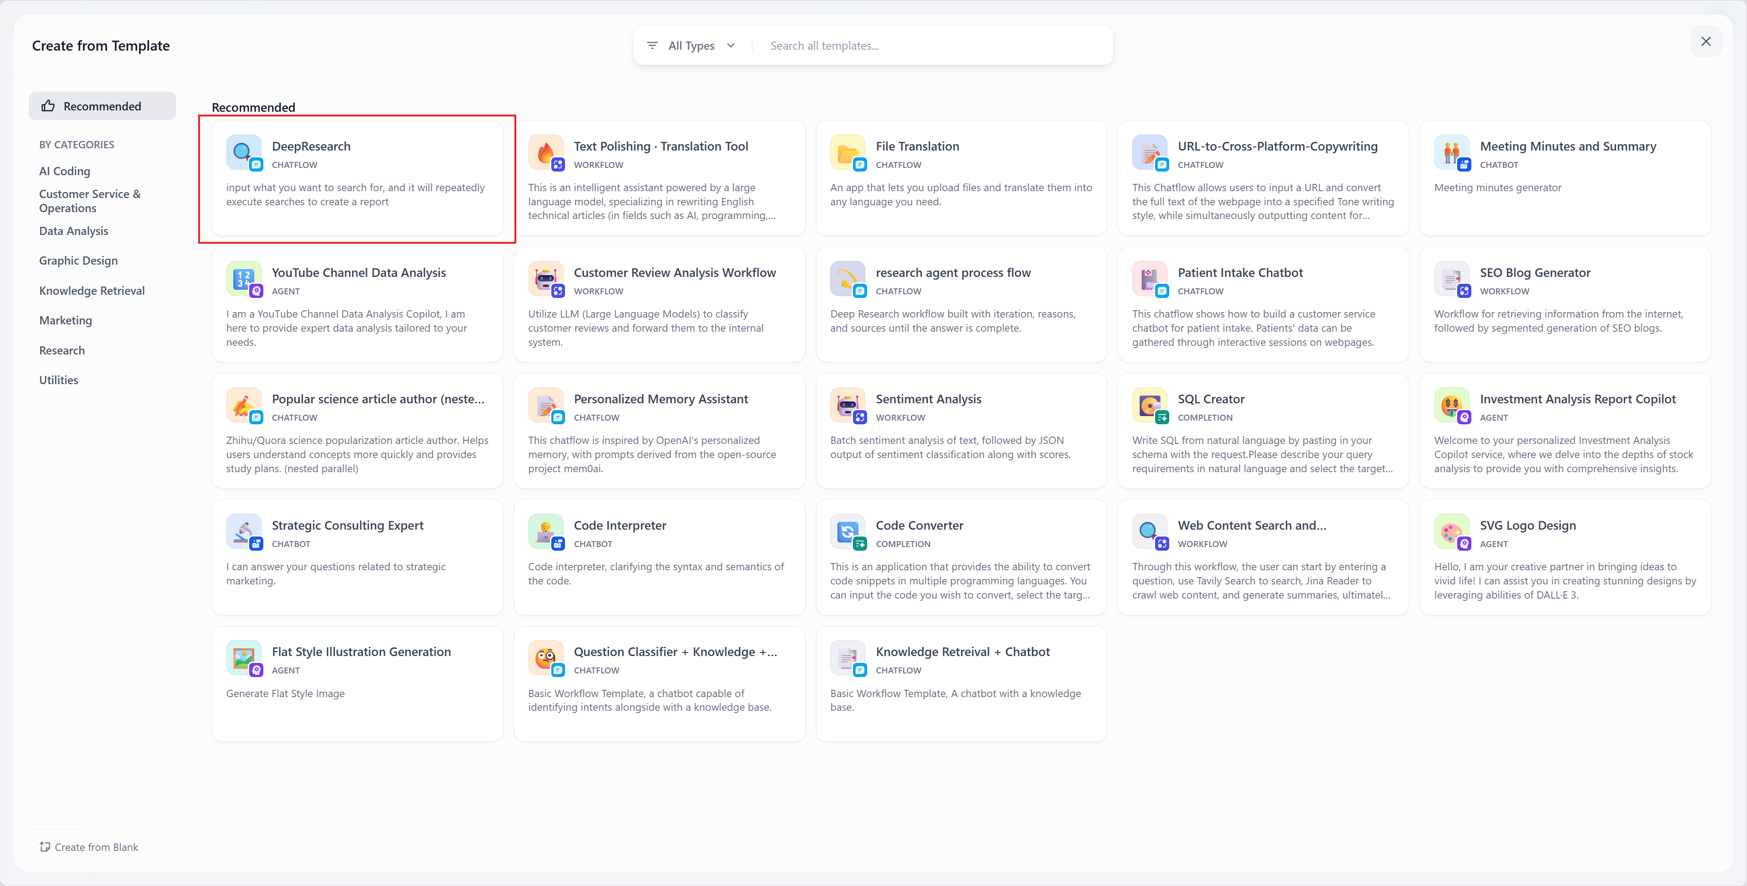The height and width of the screenshot is (886, 1747).
Task: Click the flame icon on Text Polishing card
Action: click(x=545, y=152)
